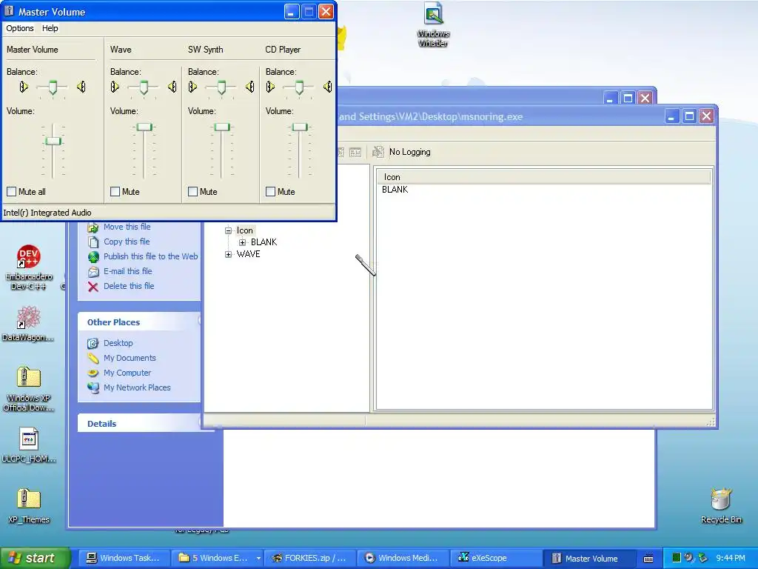This screenshot has height=569, width=758.
Task: Select Embarcadero Dev-C++ desktop shortcut
Action: (x=29, y=267)
